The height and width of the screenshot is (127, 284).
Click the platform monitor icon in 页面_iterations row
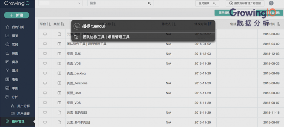pos(45,83)
